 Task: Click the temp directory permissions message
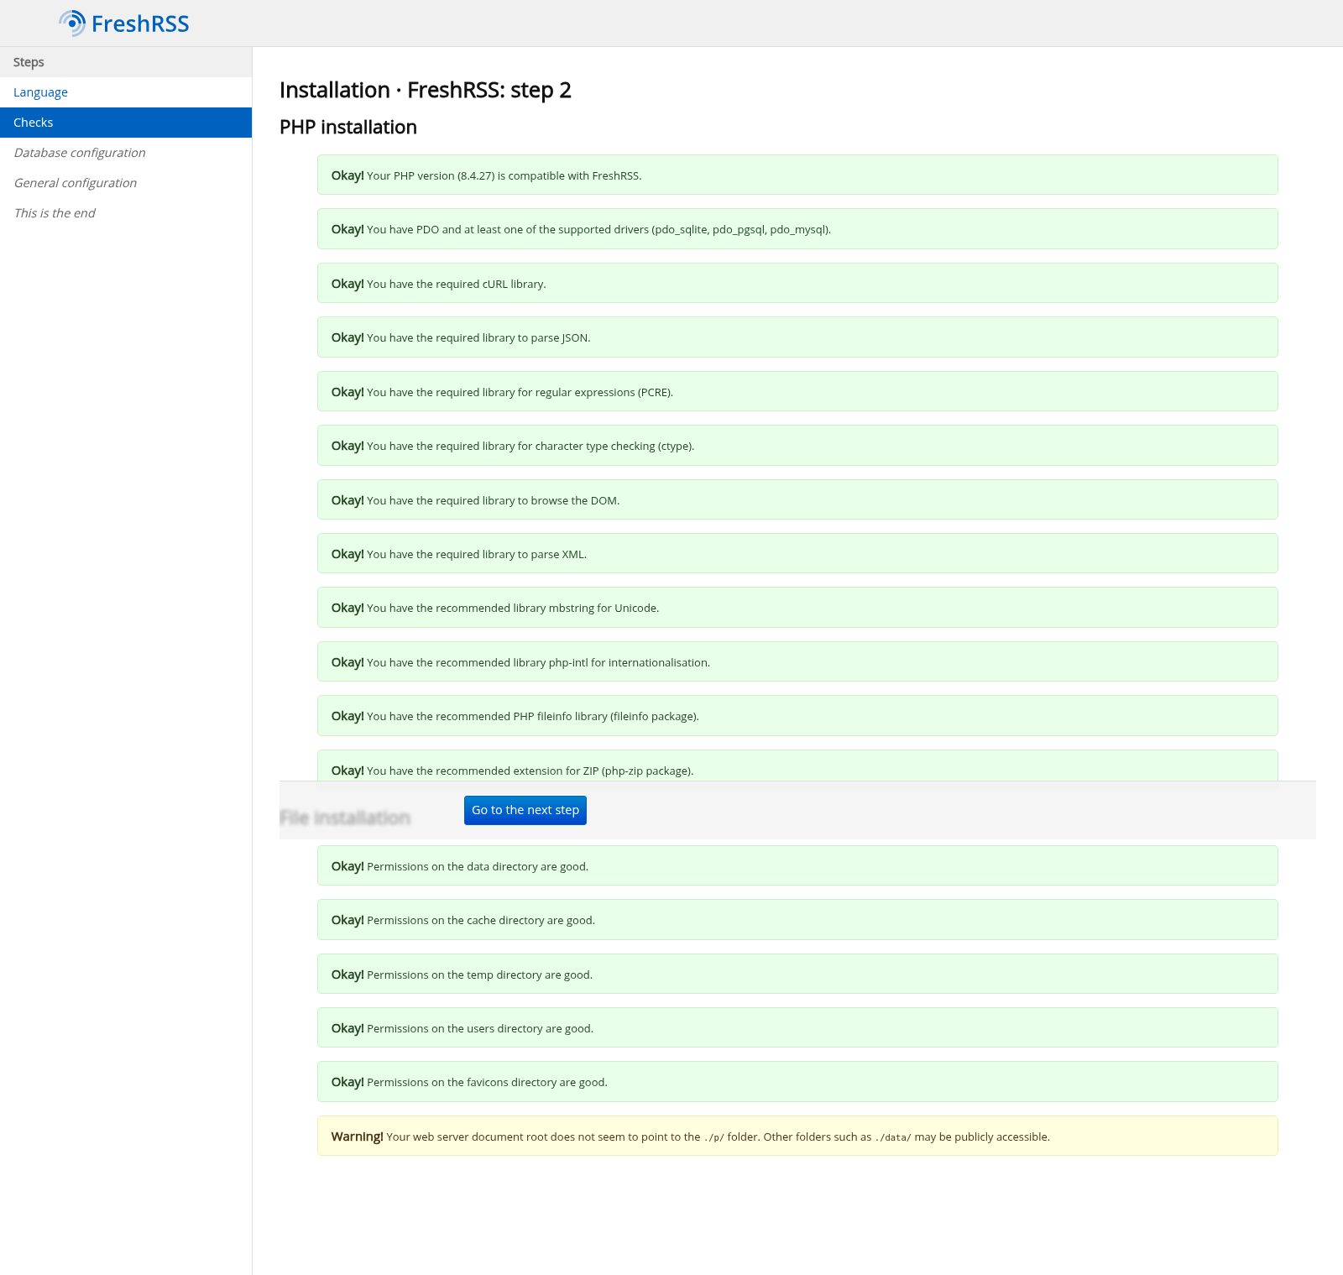coord(797,974)
